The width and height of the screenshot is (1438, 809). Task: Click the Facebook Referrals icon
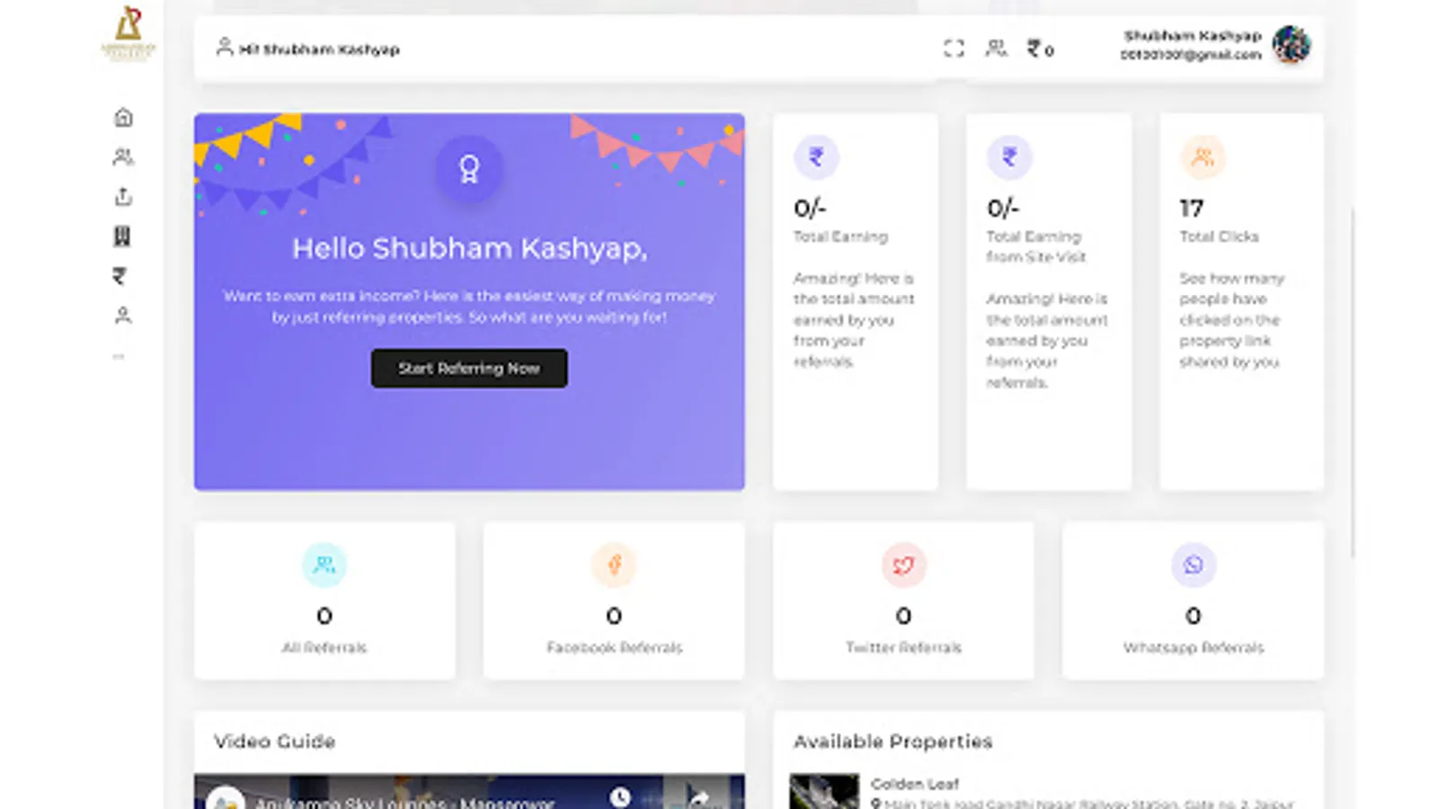click(614, 565)
